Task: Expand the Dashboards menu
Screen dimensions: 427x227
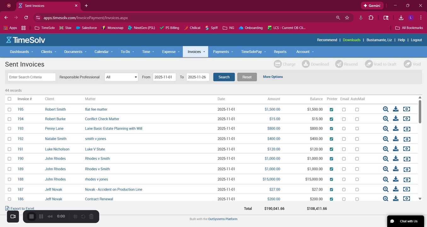Action: 21,52
